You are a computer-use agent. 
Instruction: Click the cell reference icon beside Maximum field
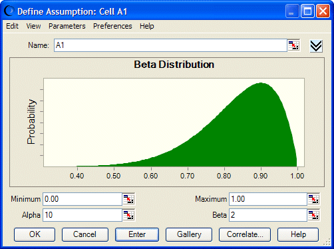point(313,199)
